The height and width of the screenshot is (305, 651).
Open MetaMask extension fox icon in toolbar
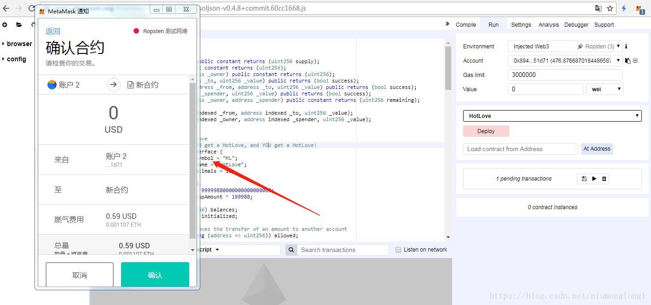[x=639, y=9]
